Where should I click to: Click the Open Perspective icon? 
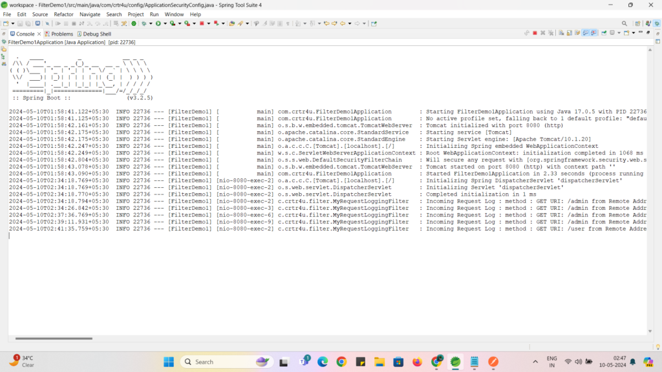[638, 24]
